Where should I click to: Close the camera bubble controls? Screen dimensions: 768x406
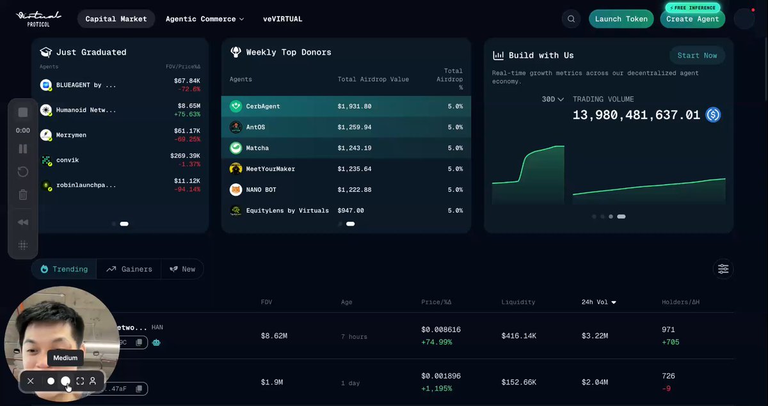tap(31, 381)
